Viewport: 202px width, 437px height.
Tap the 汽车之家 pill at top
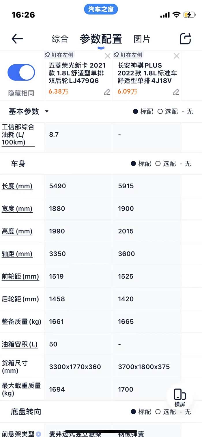(101, 9)
